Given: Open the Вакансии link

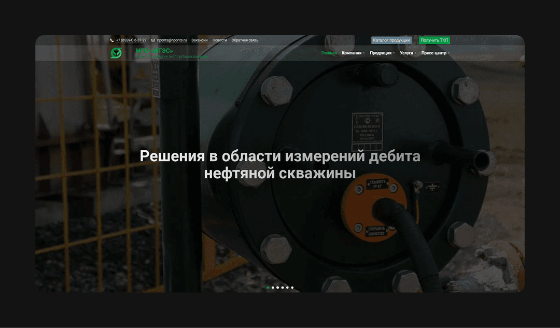Looking at the screenshot, I should coord(199,40).
